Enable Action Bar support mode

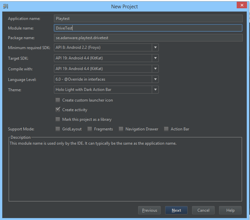point(166,129)
